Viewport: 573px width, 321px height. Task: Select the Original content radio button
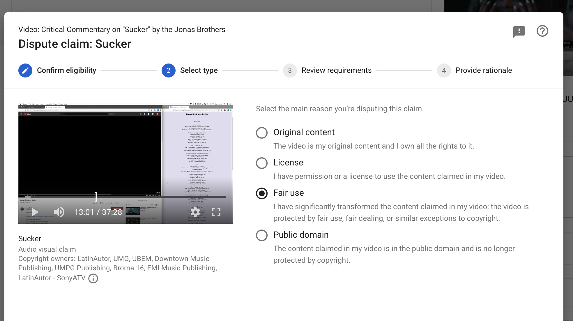(262, 133)
